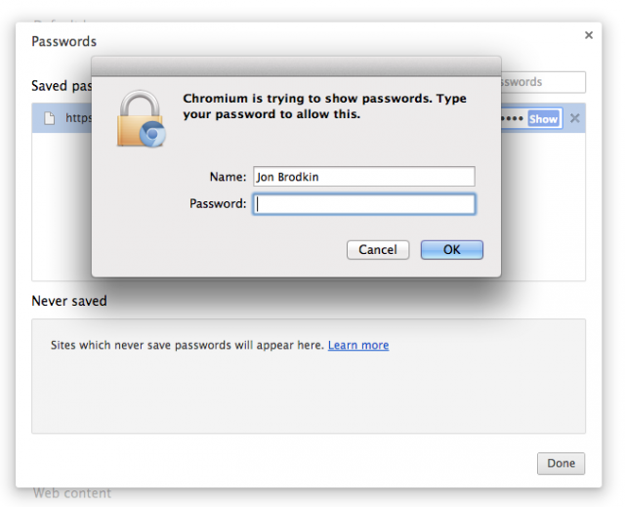Click the Done button
625x507 pixels.
pos(561,463)
